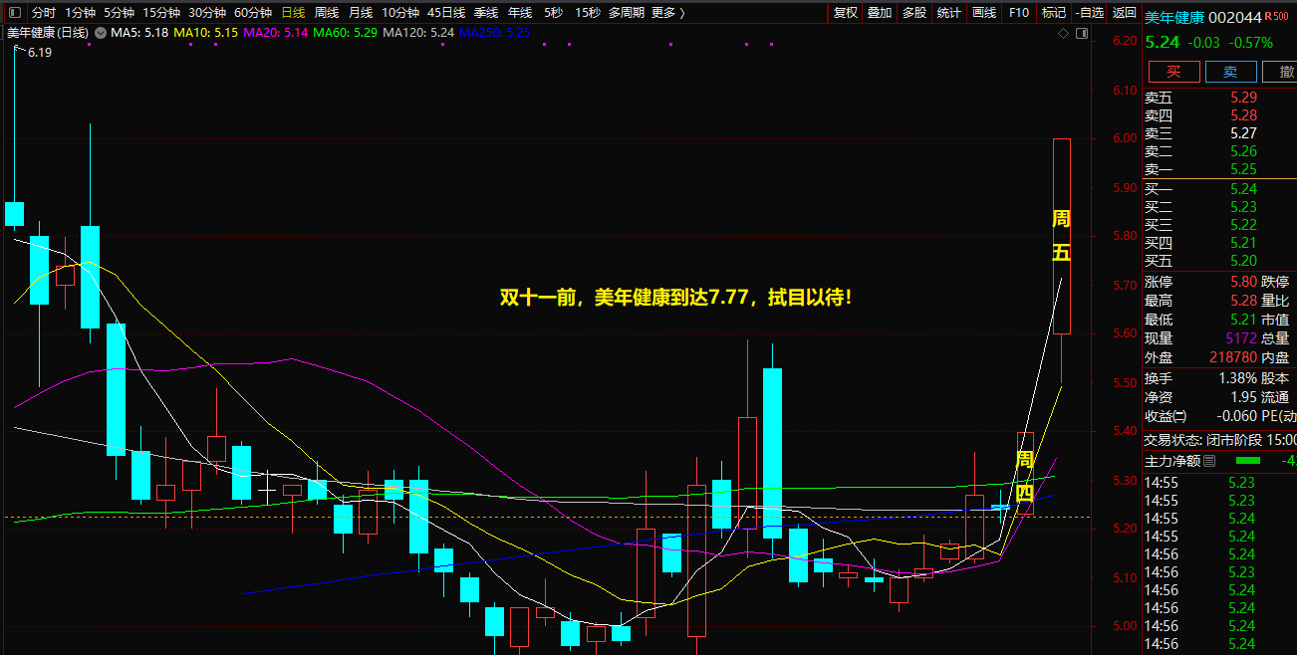1297x655 pixels.
Task: Click the 复权 toolbar button
Action: [846, 13]
